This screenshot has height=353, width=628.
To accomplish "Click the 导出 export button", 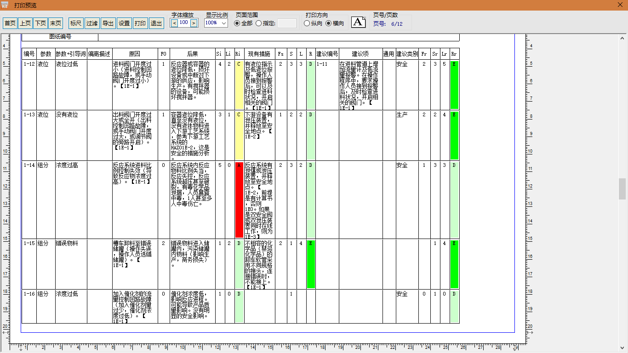I will tap(108, 23).
